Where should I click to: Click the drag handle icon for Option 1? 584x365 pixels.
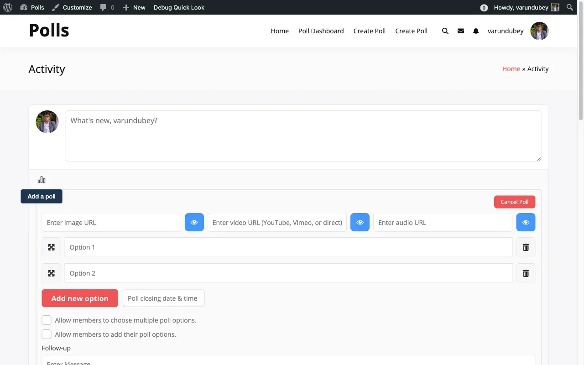point(51,247)
